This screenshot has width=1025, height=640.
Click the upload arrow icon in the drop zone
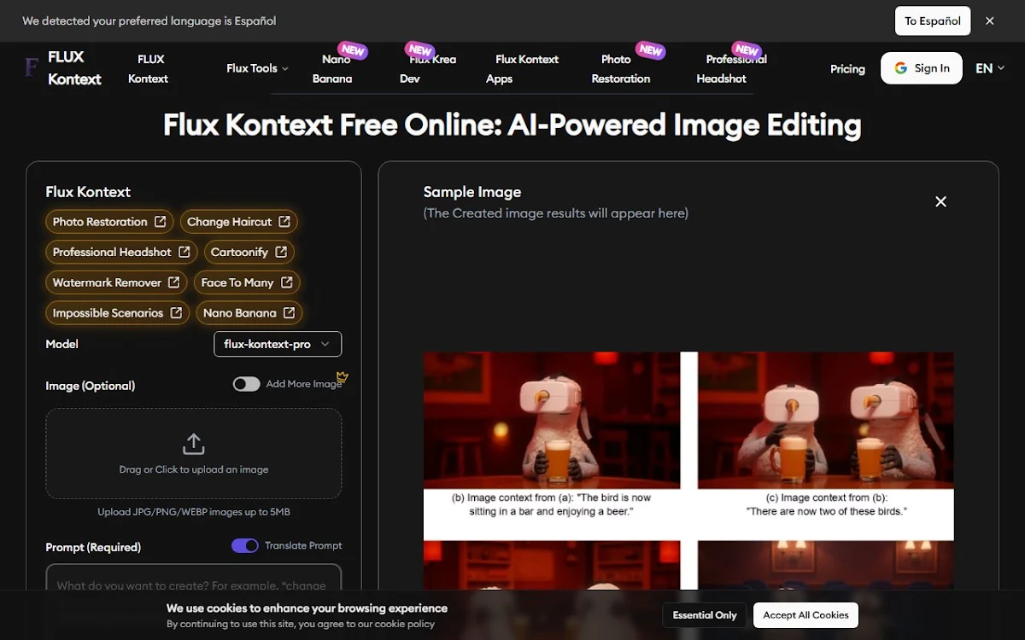(194, 444)
